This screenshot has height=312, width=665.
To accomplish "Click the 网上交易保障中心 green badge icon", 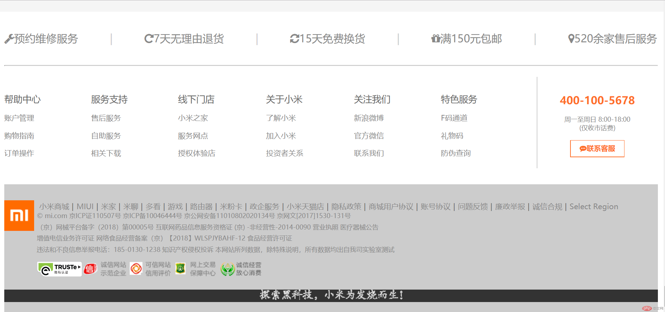I will click(181, 269).
